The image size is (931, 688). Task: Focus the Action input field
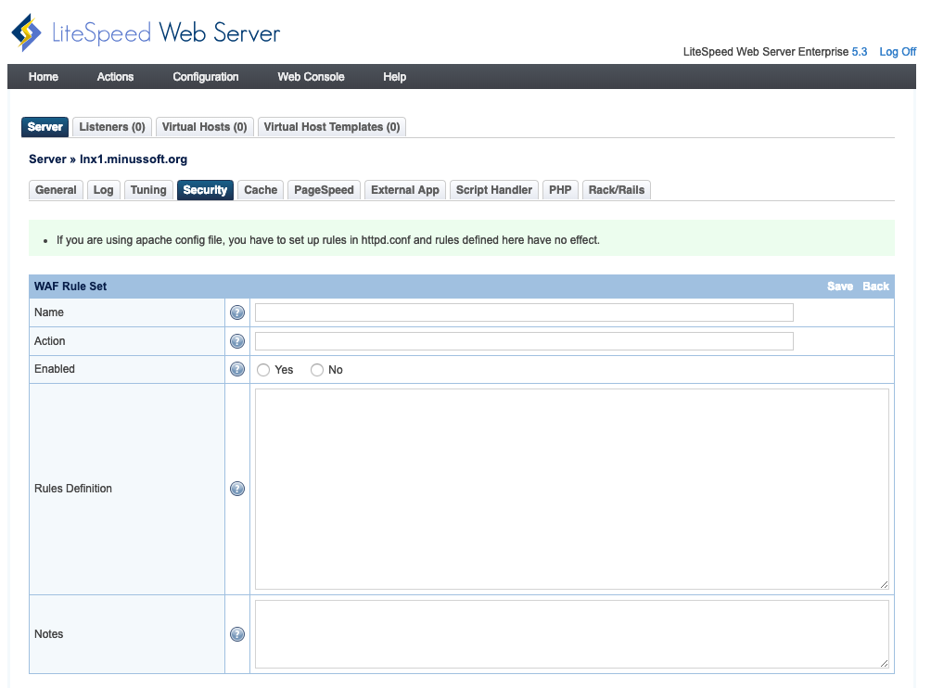524,341
